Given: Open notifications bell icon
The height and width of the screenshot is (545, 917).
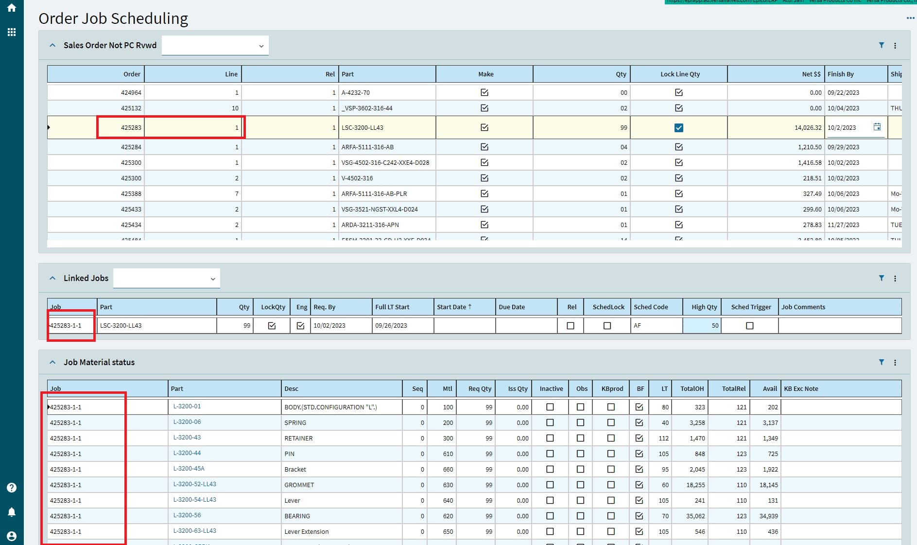Looking at the screenshot, I should click(12, 512).
